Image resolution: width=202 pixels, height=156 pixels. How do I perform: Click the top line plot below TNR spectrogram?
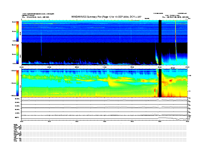click(x=104, y=99)
